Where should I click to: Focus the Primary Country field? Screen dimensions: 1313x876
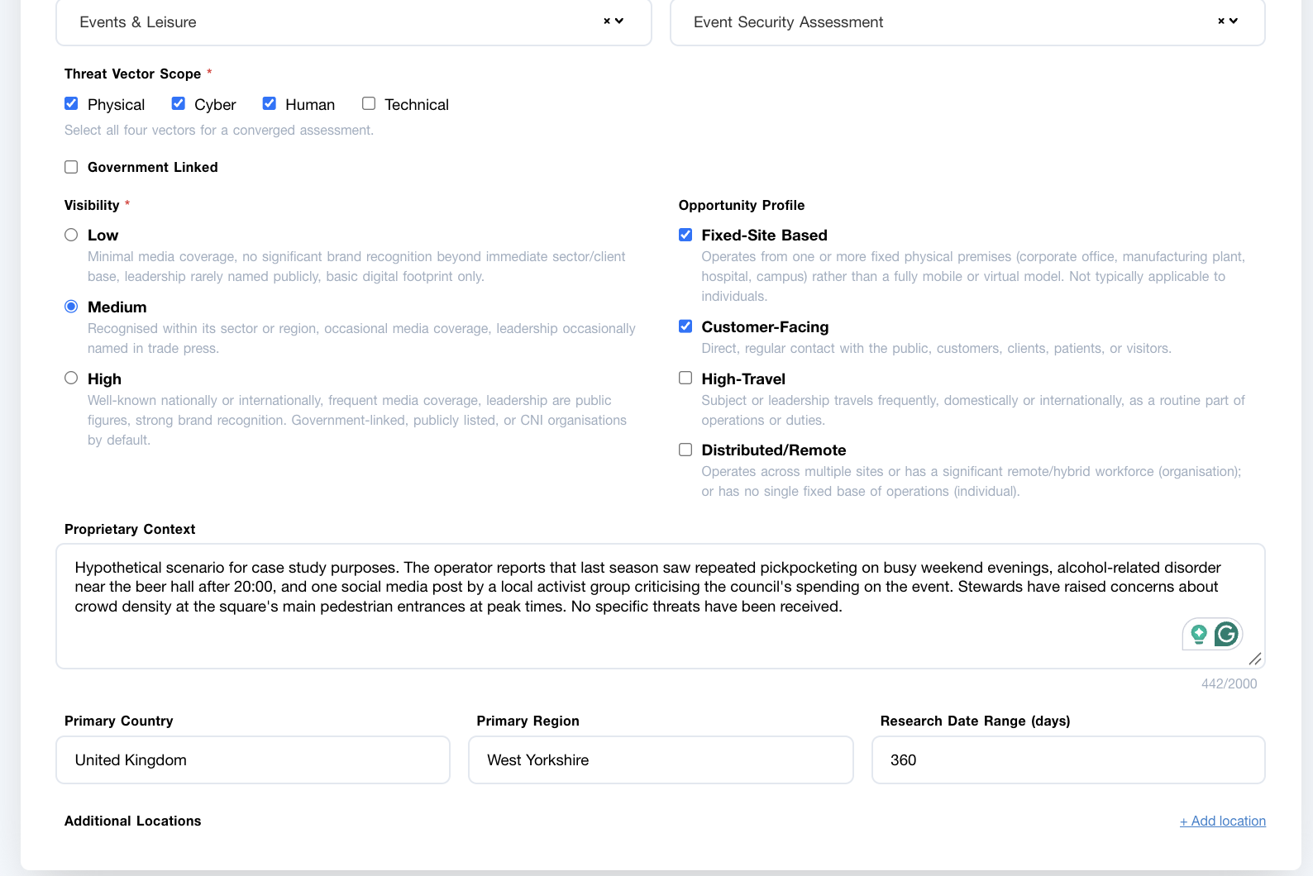click(x=253, y=759)
